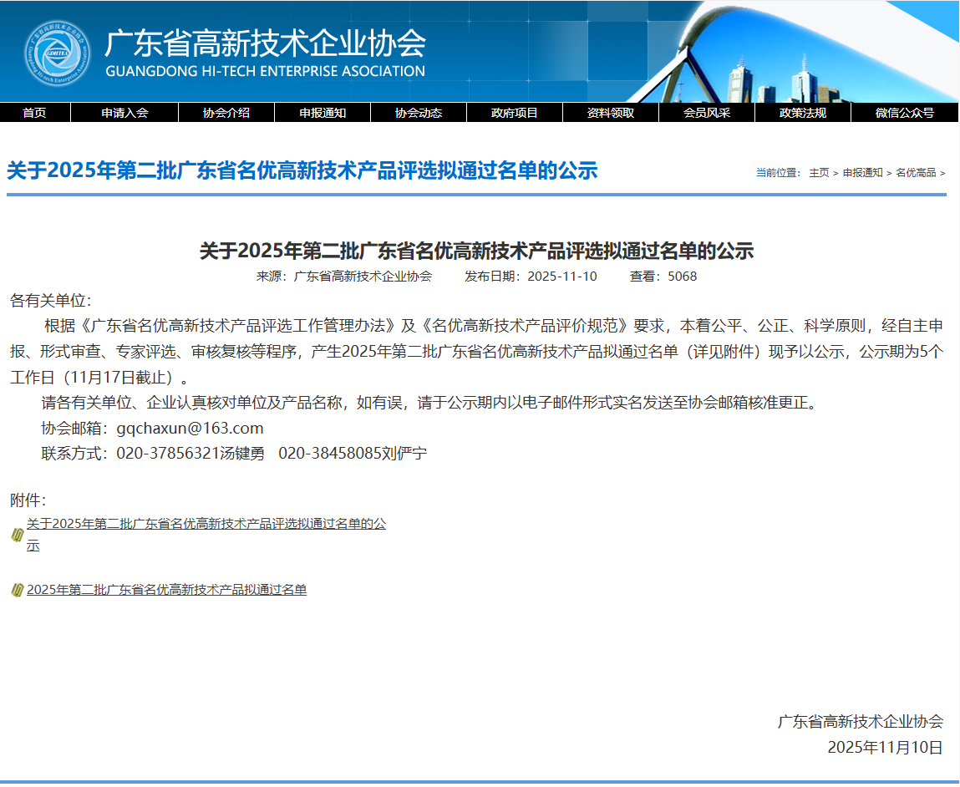Click the paperclip icon beside the 拟通过名单 attachment
Screen dimensions: 960x787
point(17,590)
